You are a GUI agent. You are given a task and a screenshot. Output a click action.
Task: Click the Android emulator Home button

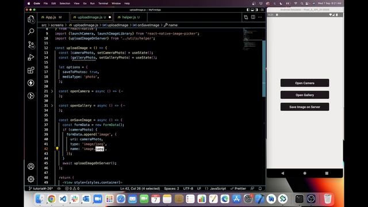305,173
